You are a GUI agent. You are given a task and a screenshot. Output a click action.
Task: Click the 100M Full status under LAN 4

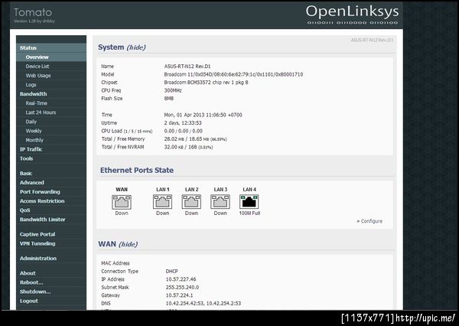[249, 214]
